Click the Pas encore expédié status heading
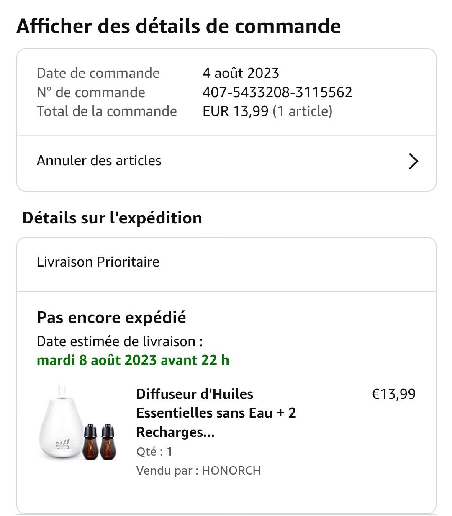 (x=111, y=318)
